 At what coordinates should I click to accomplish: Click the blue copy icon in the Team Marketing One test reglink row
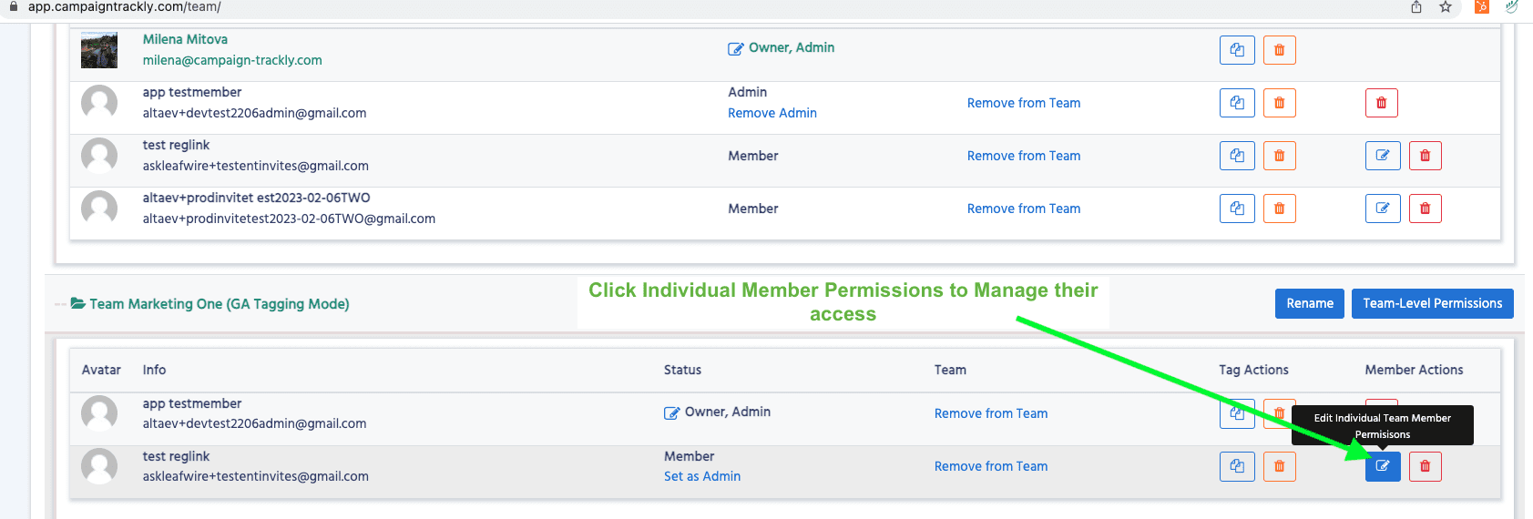tap(1237, 466)
